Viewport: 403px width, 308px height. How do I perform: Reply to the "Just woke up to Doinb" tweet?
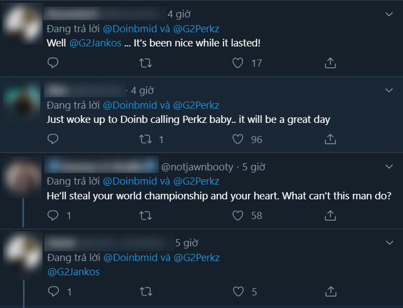click(53, 139)
